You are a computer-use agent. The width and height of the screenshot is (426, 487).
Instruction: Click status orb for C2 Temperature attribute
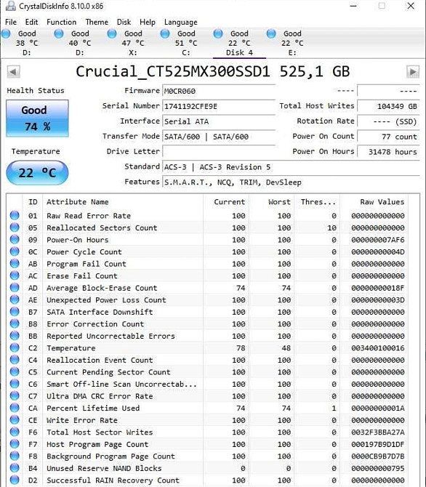click(15, 347)
